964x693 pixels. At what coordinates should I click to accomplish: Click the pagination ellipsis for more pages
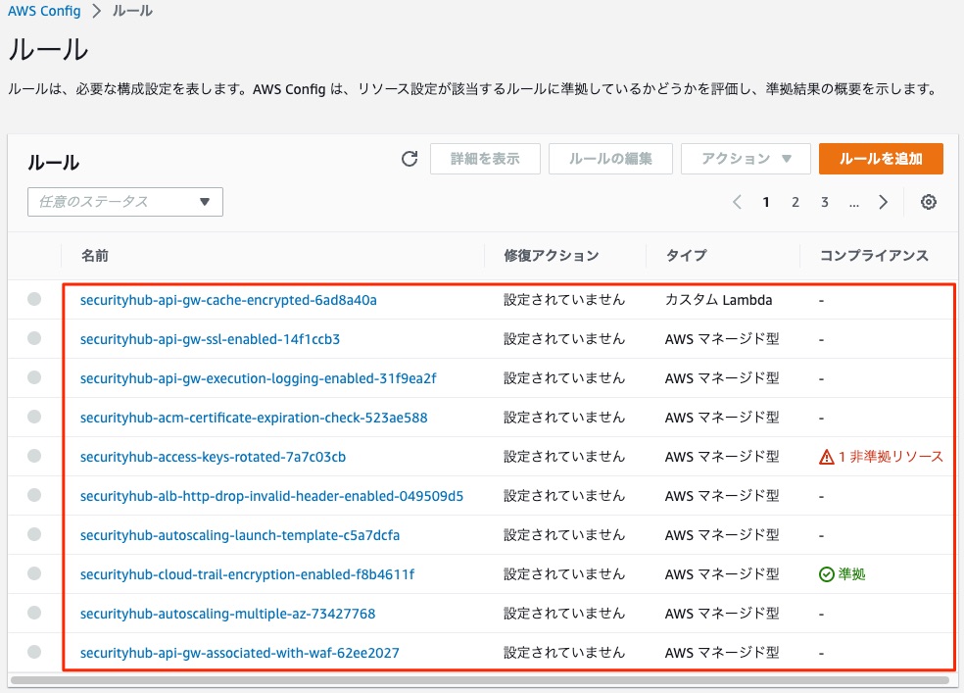[x=854, y=202]
